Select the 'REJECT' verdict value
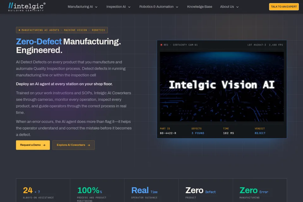The width and height of the screenshot is (303, 202). [260, 133]
